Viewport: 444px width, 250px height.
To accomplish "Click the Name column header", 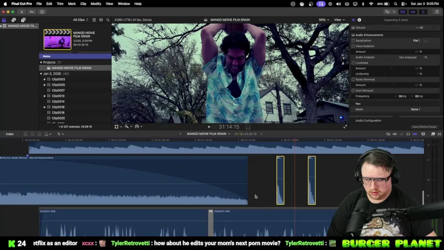I will pos(75,56).
